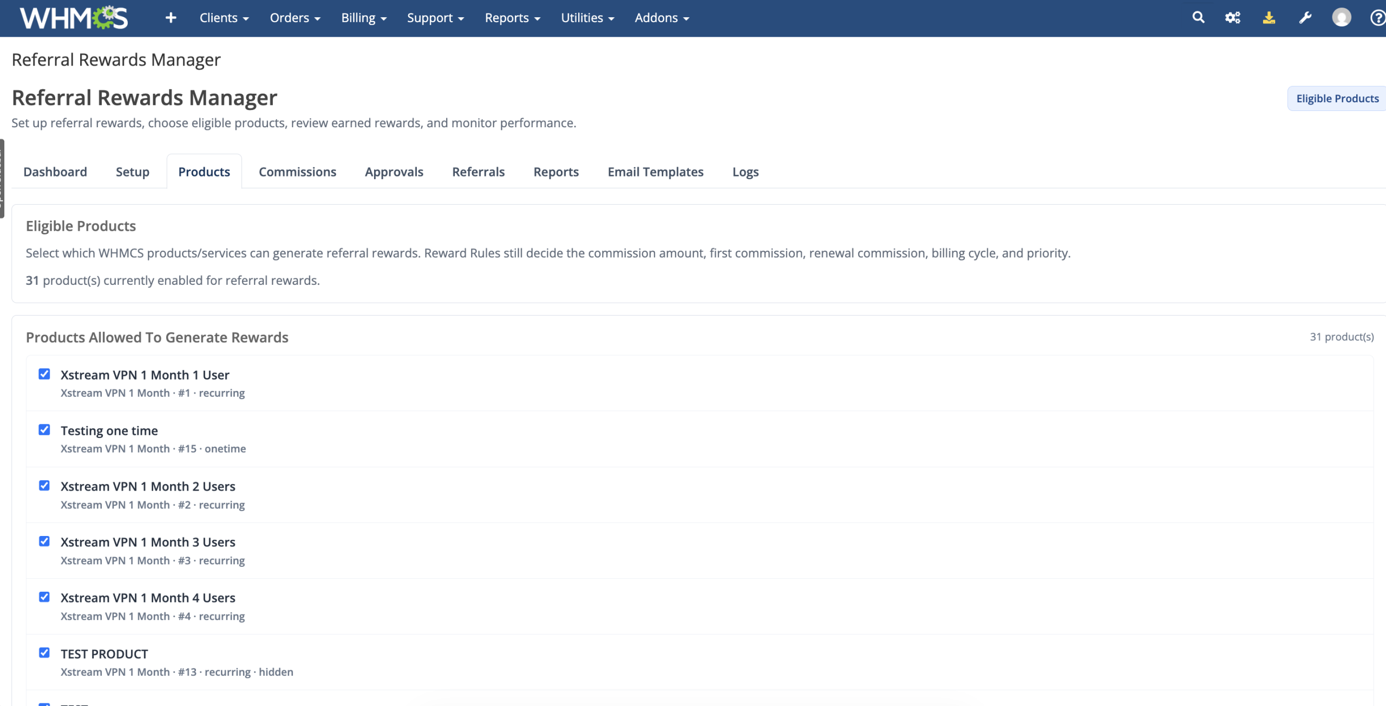
Task: Click the '31 product(s) currently enabled' summary text
Action: click(x=173, y=280)
